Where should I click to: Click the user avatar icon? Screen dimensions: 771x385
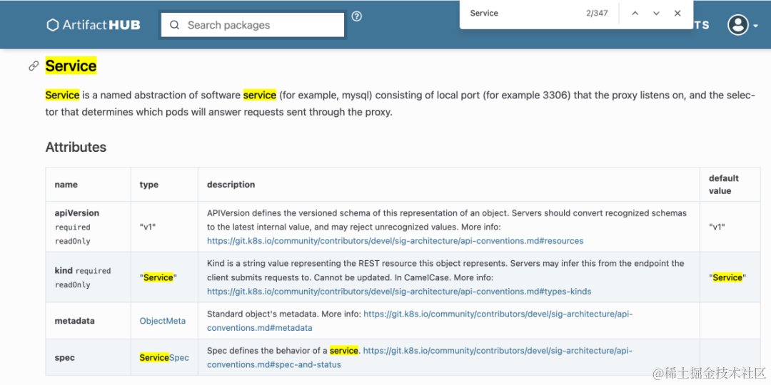(x=738, y=25)
